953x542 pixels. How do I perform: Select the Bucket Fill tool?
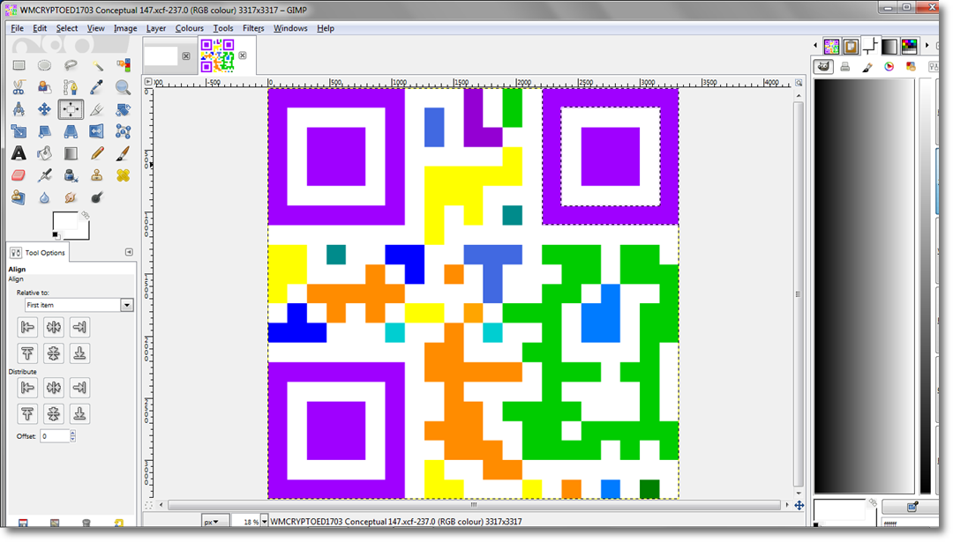pos(44,153)
